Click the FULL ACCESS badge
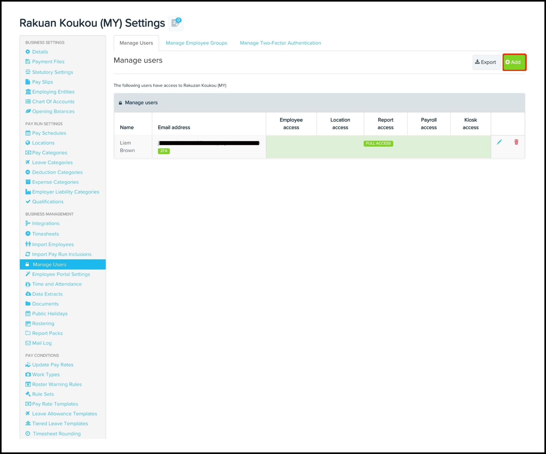This screenshot has width=546, height=454. (378, 143)
